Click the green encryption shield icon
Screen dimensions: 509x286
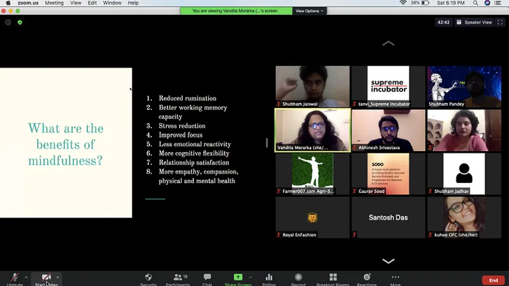coord(20,22)
